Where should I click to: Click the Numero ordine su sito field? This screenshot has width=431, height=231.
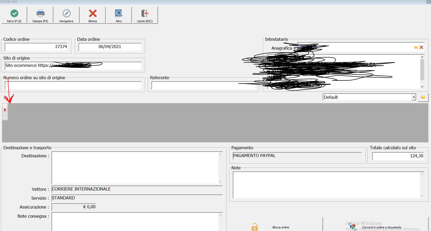point(73,85)
